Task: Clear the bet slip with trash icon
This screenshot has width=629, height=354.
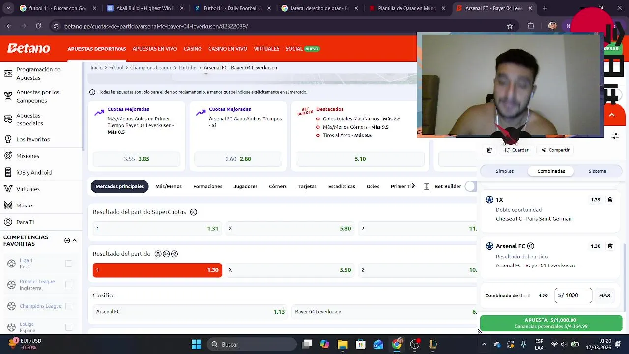Action: 489,150
